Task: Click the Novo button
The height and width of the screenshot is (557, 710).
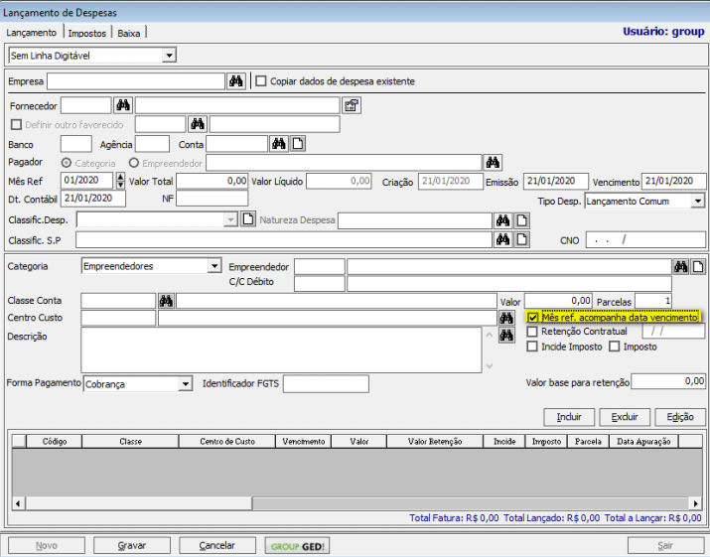Action: (47, 546)
